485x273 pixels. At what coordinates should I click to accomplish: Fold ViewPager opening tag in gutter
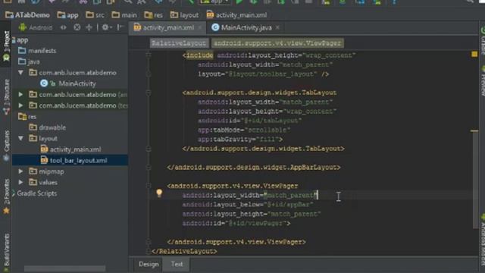[149, 186]
